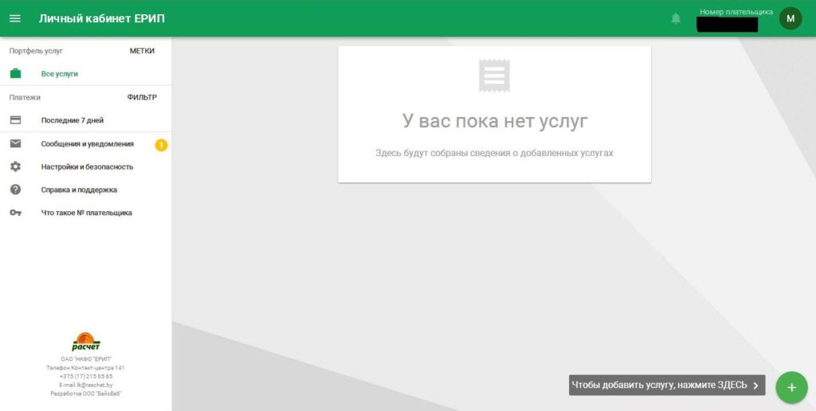Click the Номер плательщика label in the header

coord(736,12)
